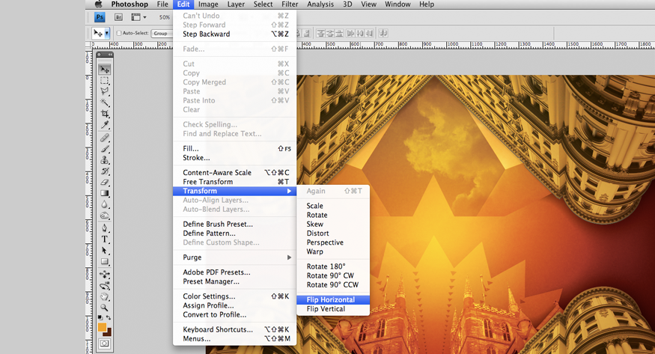Image resolution: width=655 pixels, height=354 pixels.
Task: Click the distribute left edges icon
Action: 351,33
